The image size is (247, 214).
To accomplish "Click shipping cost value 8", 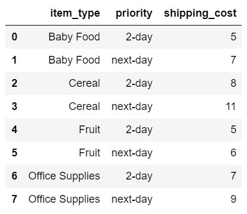I will (x=233, y=83).
